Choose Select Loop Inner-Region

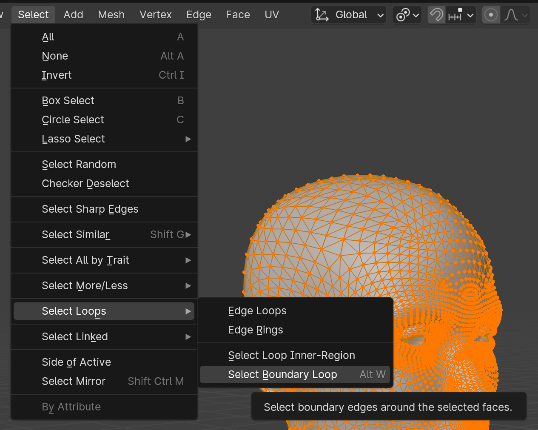coord(291,356)
